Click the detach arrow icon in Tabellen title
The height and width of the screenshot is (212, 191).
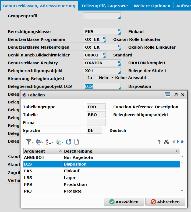(176, 95)
